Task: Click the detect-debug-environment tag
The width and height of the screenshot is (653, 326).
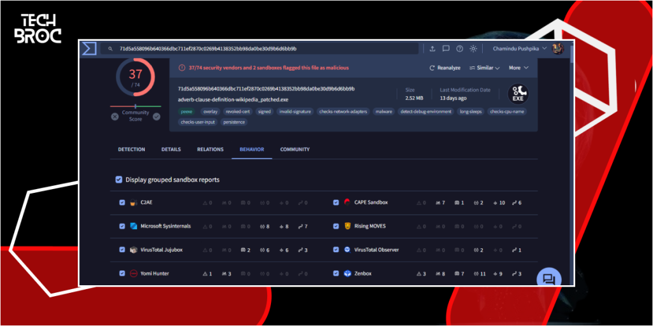Action: [x=426, y=111]
